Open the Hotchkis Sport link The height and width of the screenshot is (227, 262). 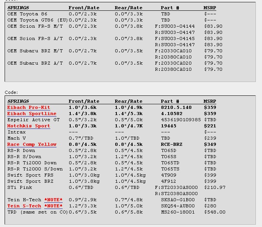28,126
